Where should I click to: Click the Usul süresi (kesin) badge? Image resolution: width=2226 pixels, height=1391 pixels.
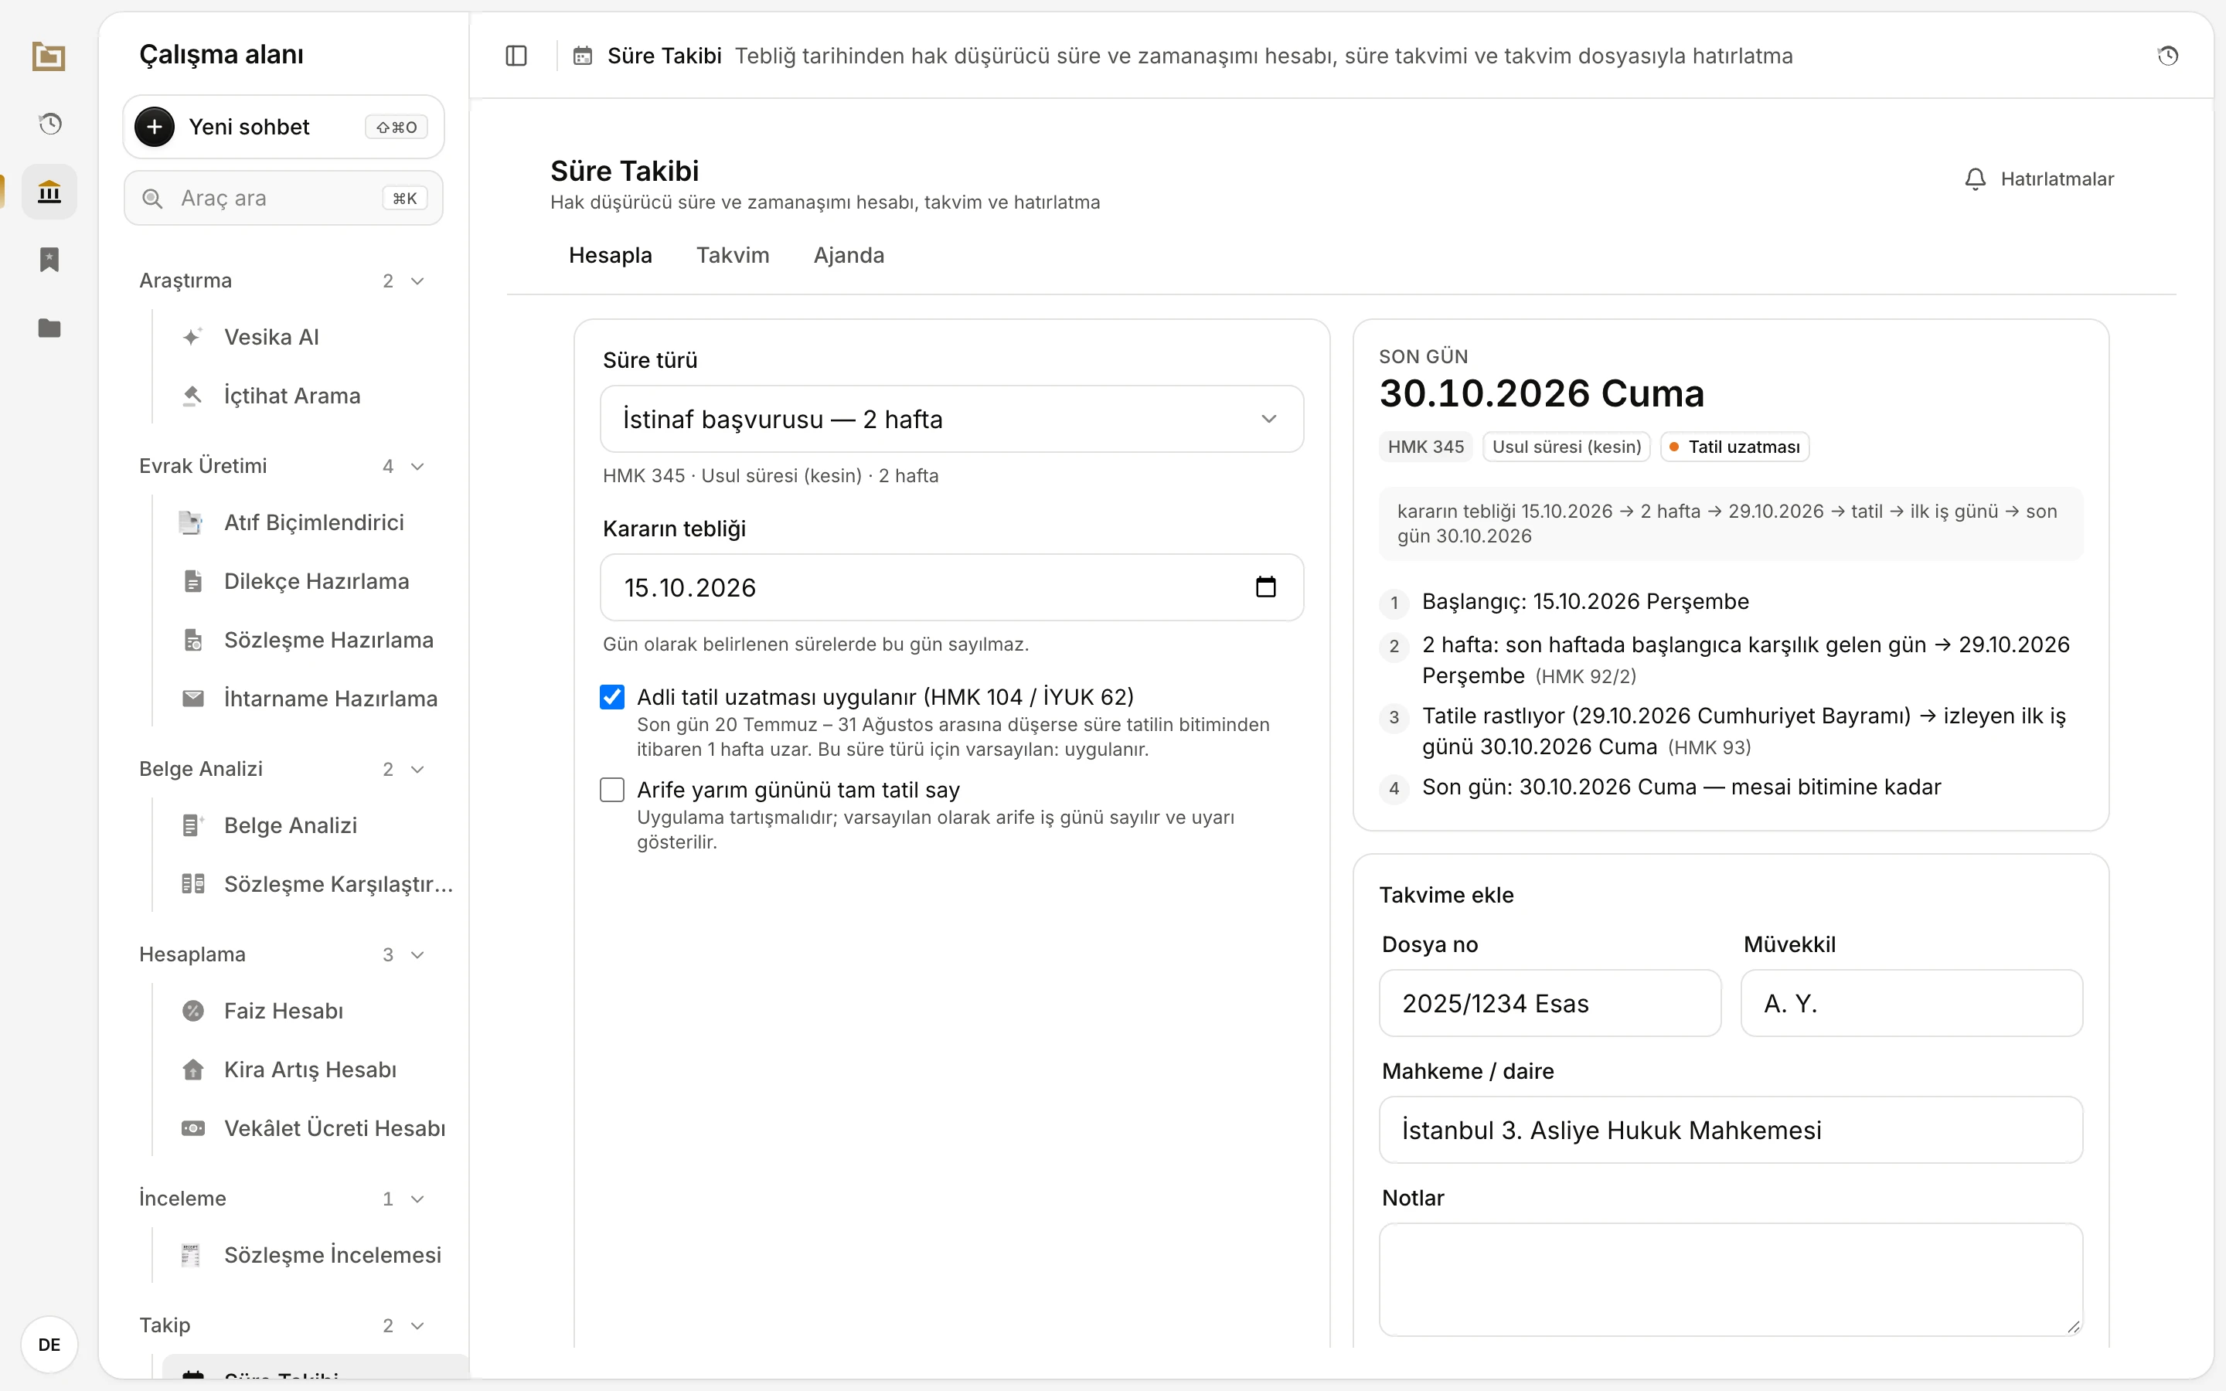(x=1566, y=447)
